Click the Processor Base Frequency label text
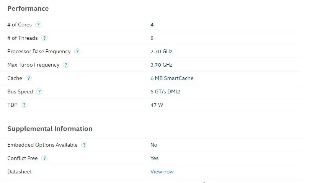The height and width of the screenshot is (183, 312). click(39, 52)
